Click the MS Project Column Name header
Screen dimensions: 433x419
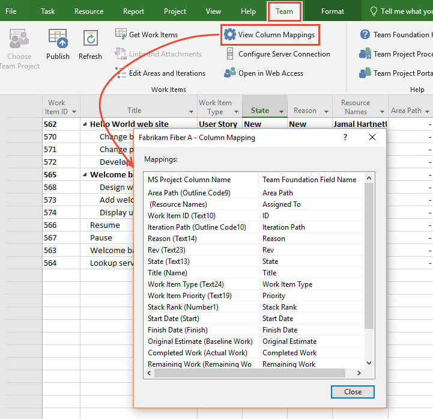coord(201,180)
